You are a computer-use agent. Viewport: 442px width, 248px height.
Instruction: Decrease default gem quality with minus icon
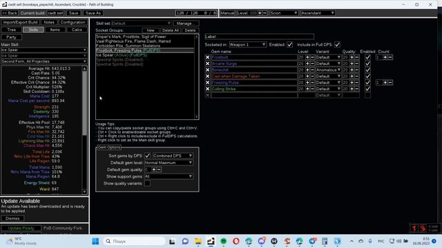pyautogui.click(x=159, y=169)
